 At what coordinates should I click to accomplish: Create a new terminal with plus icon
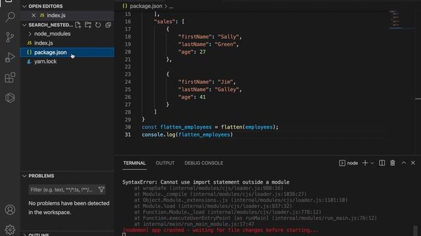click(365, 163)
